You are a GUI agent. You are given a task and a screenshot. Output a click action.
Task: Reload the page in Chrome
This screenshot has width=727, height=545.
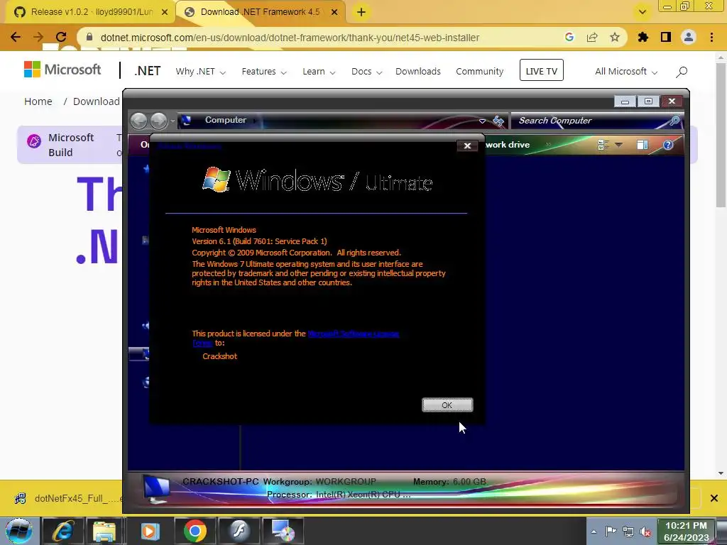[61, 37]
